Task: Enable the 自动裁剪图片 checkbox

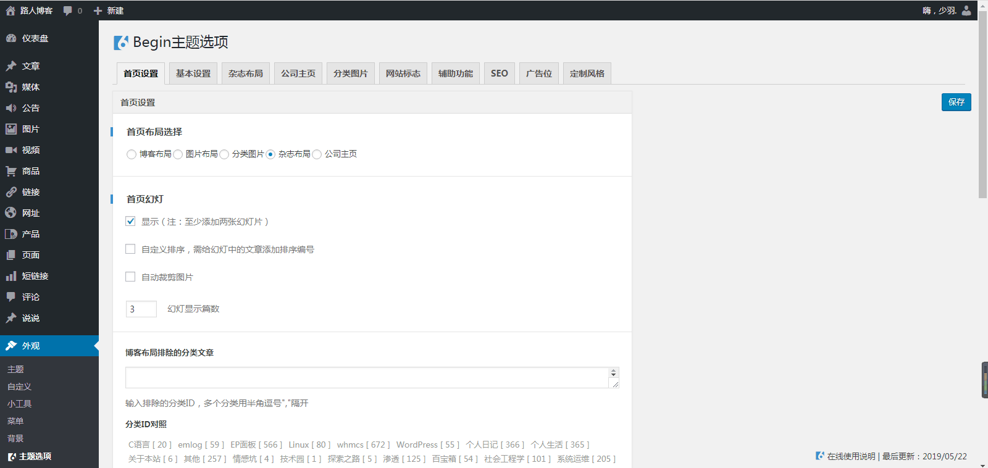Action: click(x=130, y=277)
